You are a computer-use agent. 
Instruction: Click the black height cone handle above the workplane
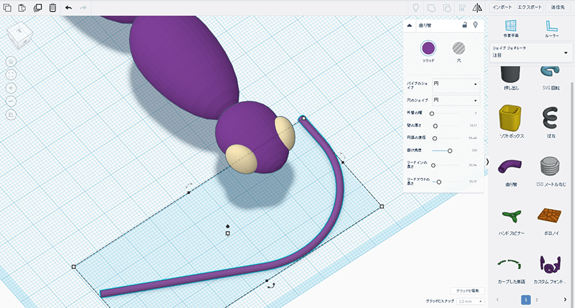click(x=227, y=226)
